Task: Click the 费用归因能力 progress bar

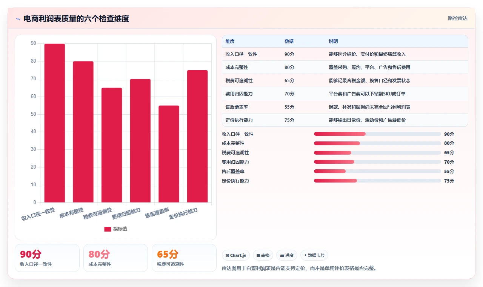Action: [377, 162]
